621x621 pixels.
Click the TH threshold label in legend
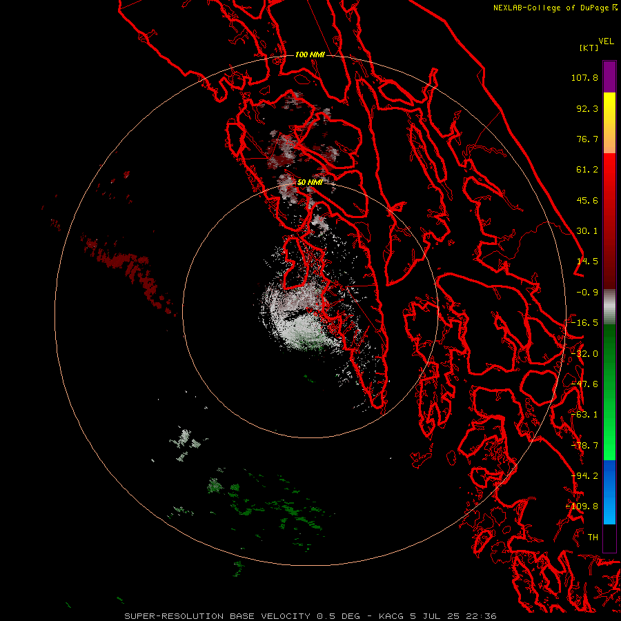(593, 538)
